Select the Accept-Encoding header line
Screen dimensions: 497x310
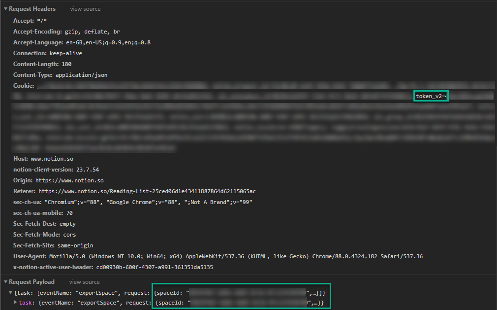(x=66, y=32)
